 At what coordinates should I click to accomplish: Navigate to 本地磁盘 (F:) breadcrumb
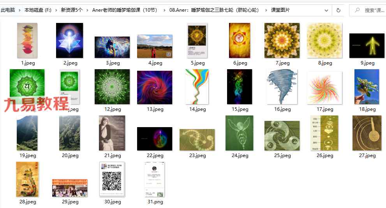(38, 10)
